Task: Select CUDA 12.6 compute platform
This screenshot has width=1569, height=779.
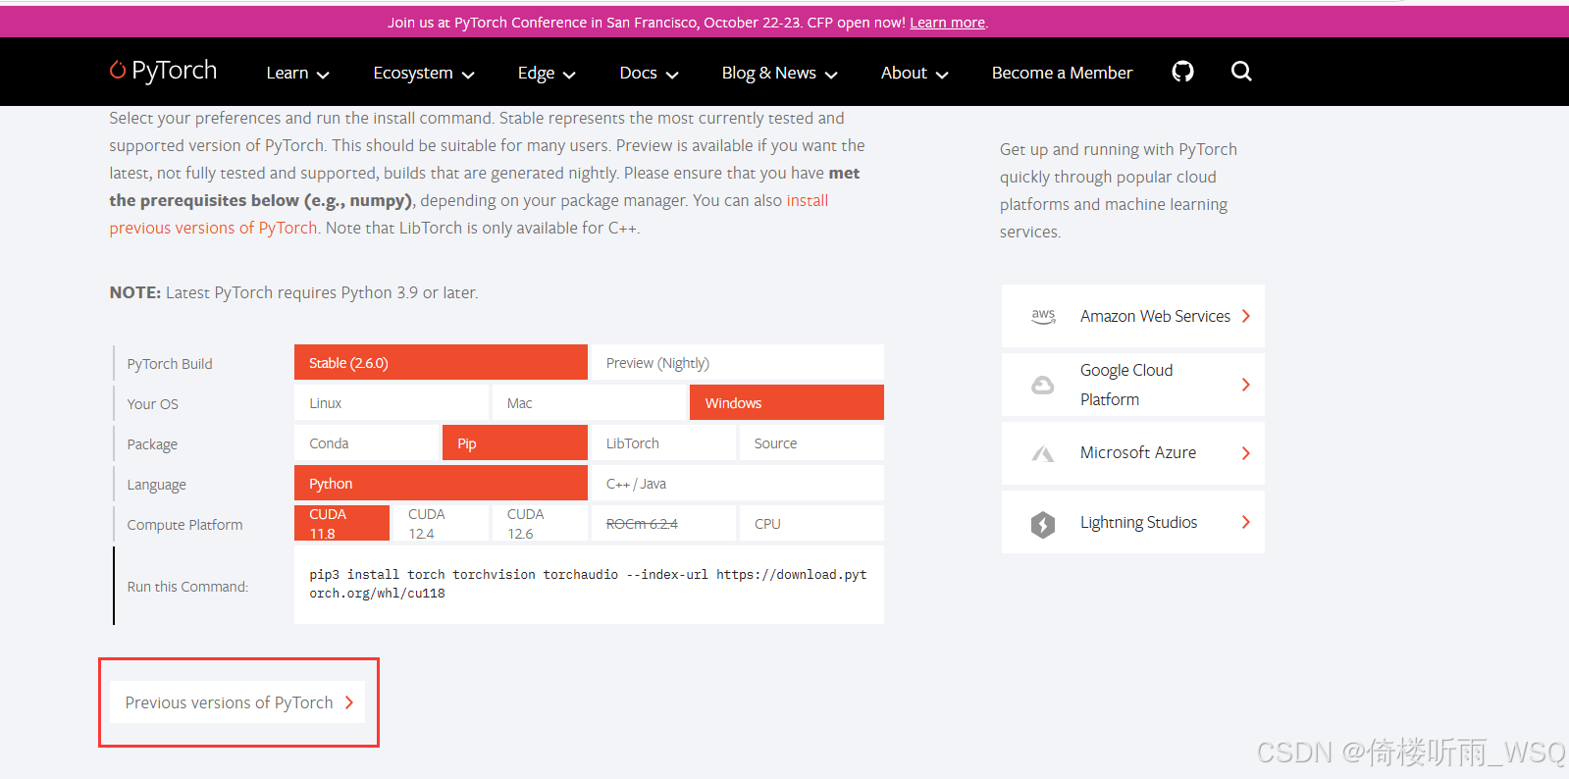Action: click(x=540, y=523)
